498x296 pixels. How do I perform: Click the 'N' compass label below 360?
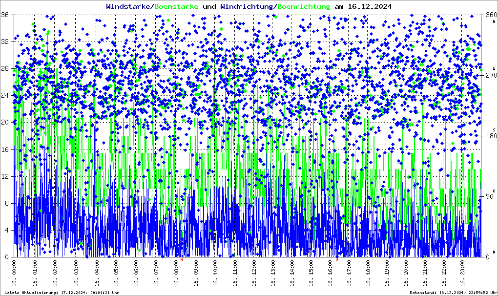[x=494, y=21]
